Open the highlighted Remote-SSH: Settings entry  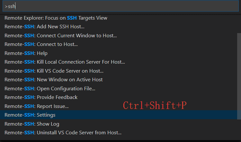coord(119,115)
